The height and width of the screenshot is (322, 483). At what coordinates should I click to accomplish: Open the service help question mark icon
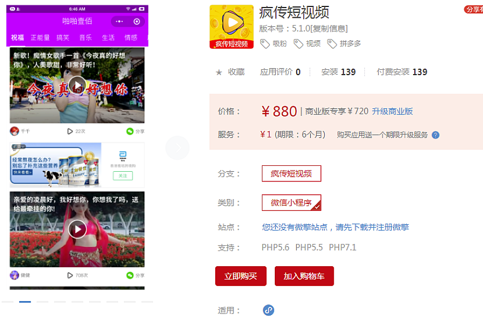click(x=435, y=135)
